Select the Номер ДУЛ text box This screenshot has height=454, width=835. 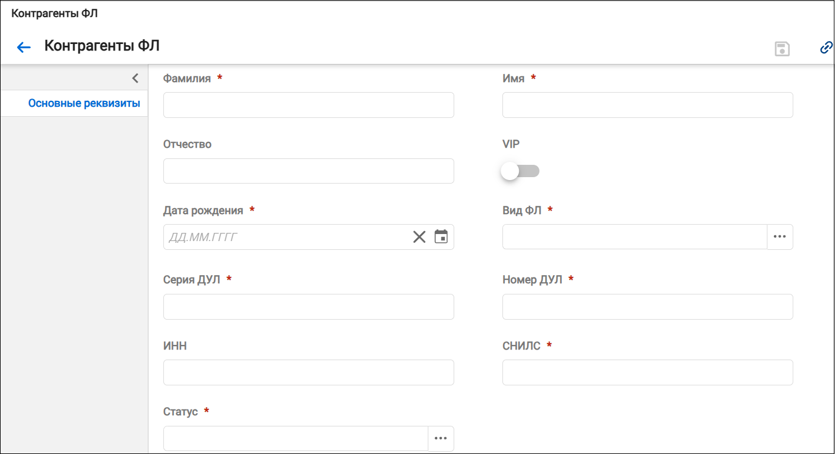coord(648,307)
